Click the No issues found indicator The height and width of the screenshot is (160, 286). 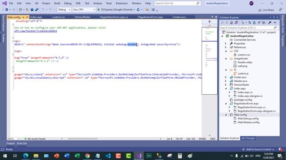35,139
